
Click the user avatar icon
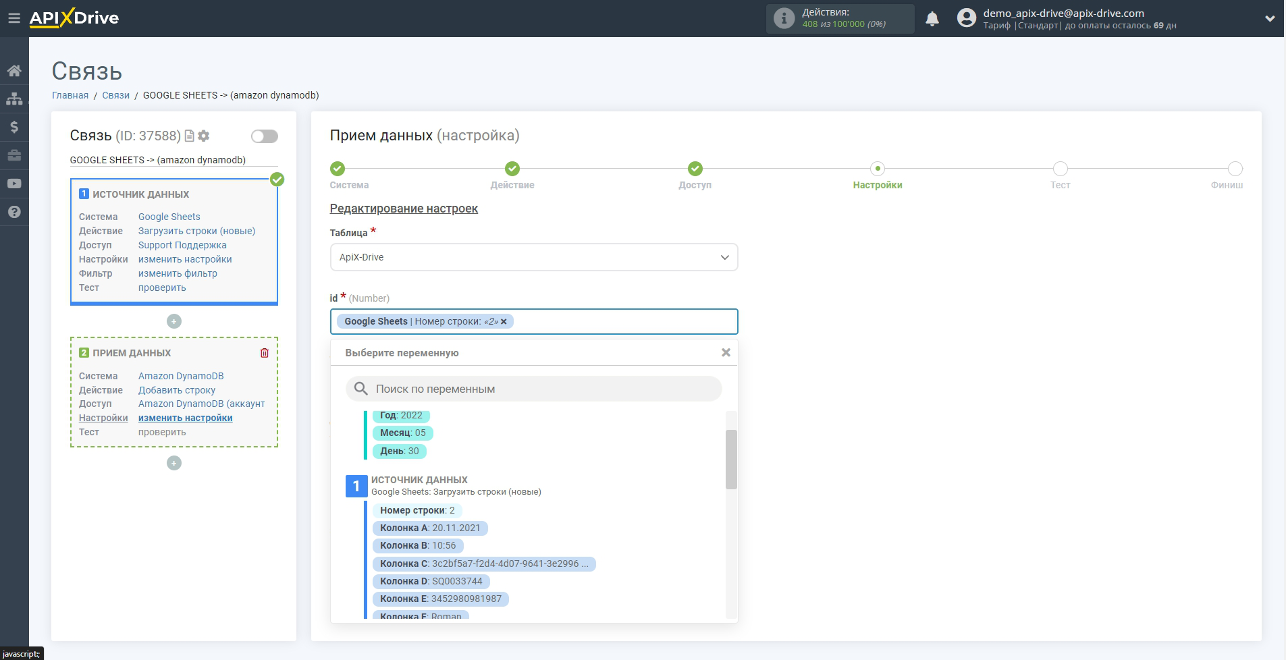point(967,18)
